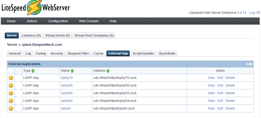Viewport: 261px width, 118px height.
Task: Open the Cache sub-tab
Action: click(99, 53)
